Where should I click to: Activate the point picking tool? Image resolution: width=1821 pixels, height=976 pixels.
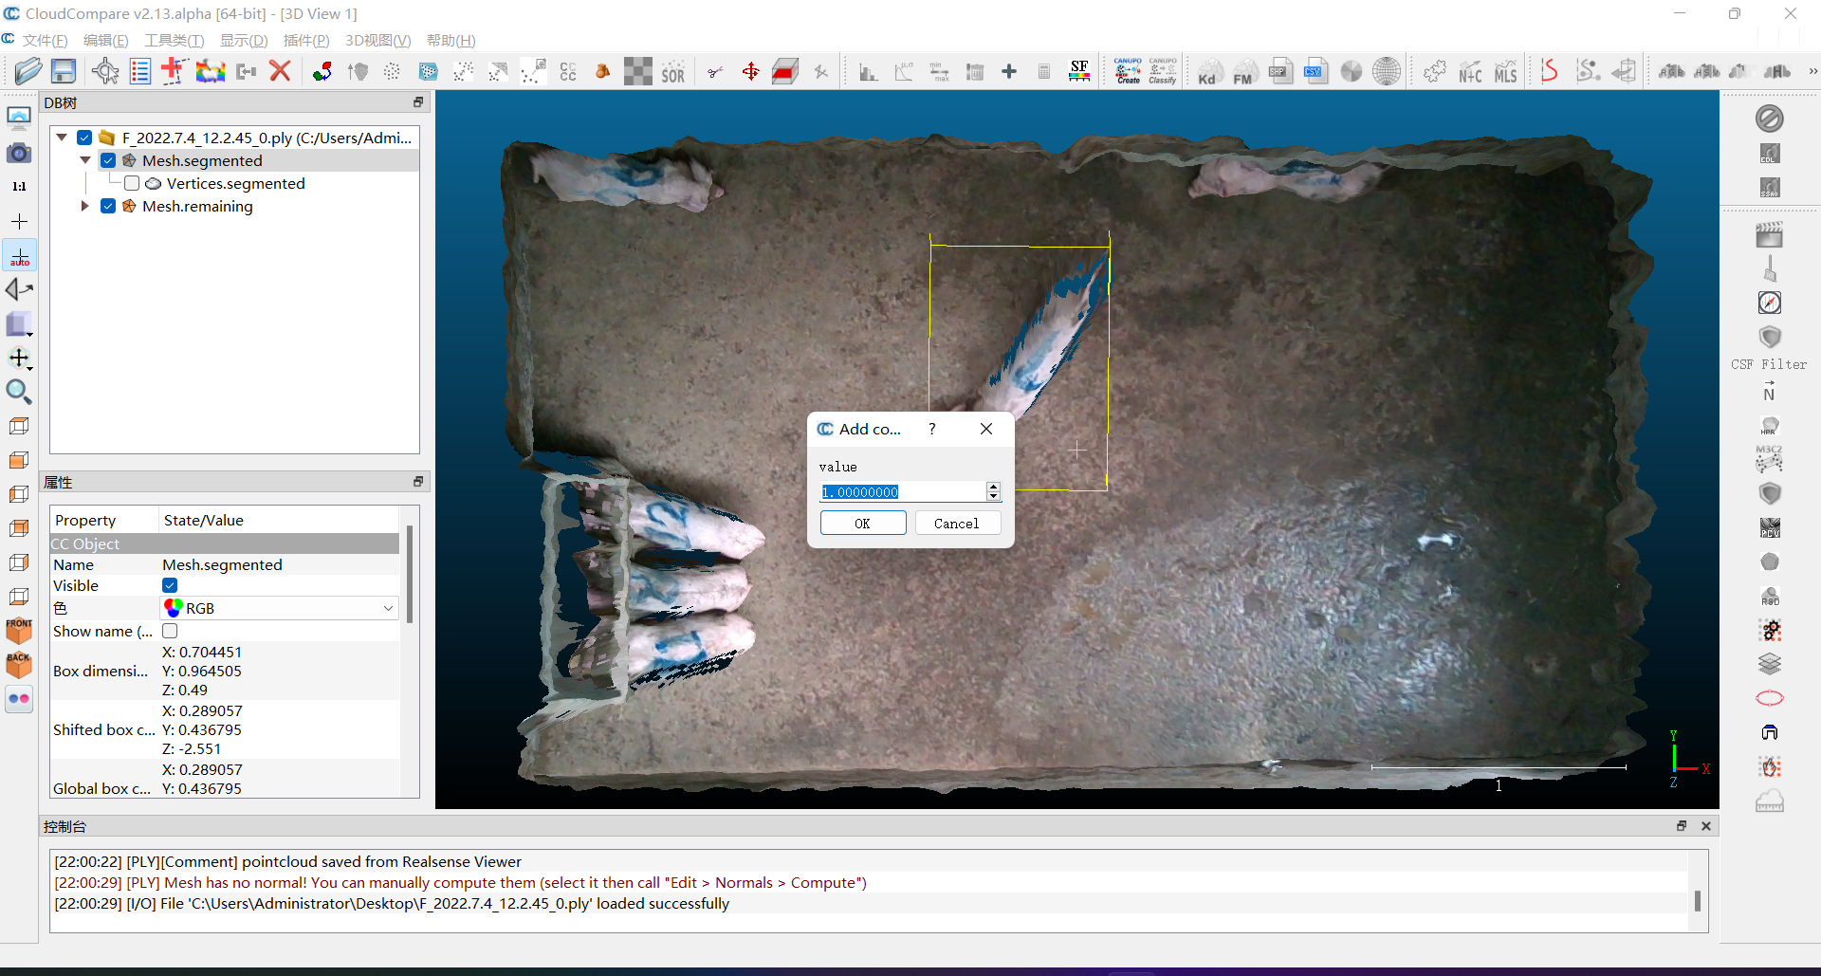tap(105, 71)
